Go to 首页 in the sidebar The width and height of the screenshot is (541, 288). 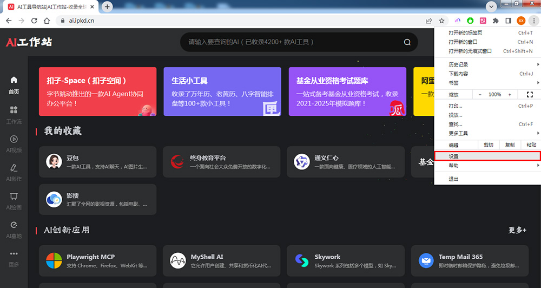pos(14,86)
